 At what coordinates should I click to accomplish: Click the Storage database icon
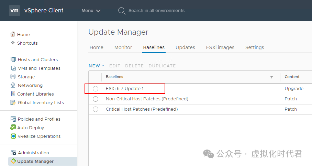coord(13,77)
